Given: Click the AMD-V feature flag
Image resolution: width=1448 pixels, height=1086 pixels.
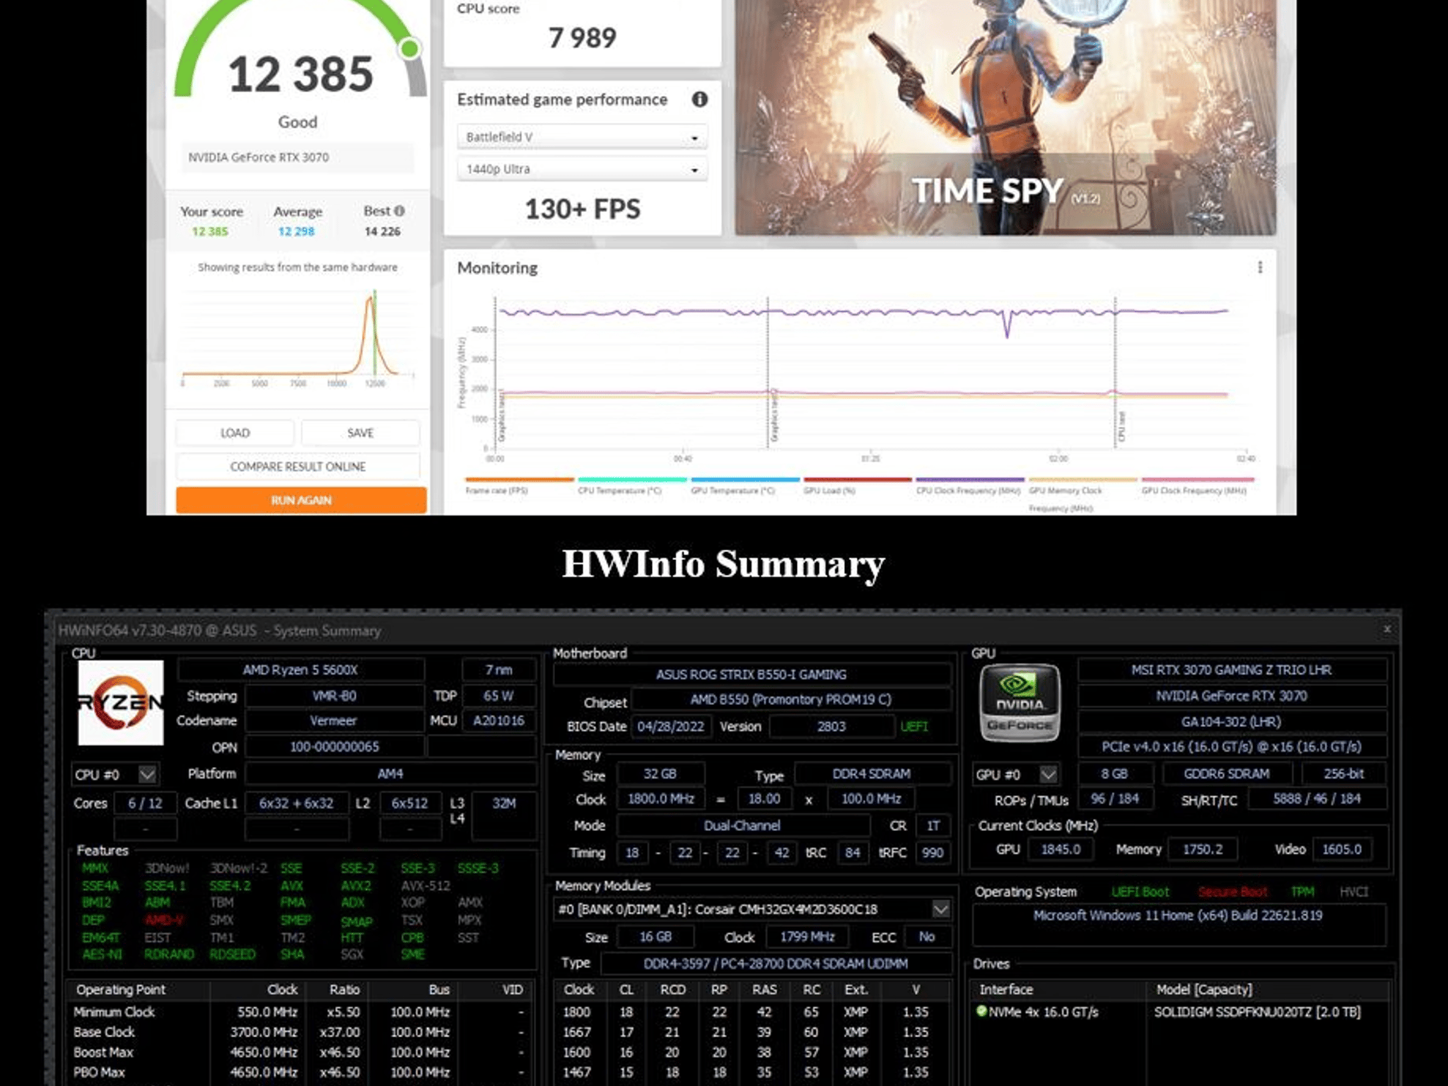Looking at the screenshot, I should click(164, 920).
